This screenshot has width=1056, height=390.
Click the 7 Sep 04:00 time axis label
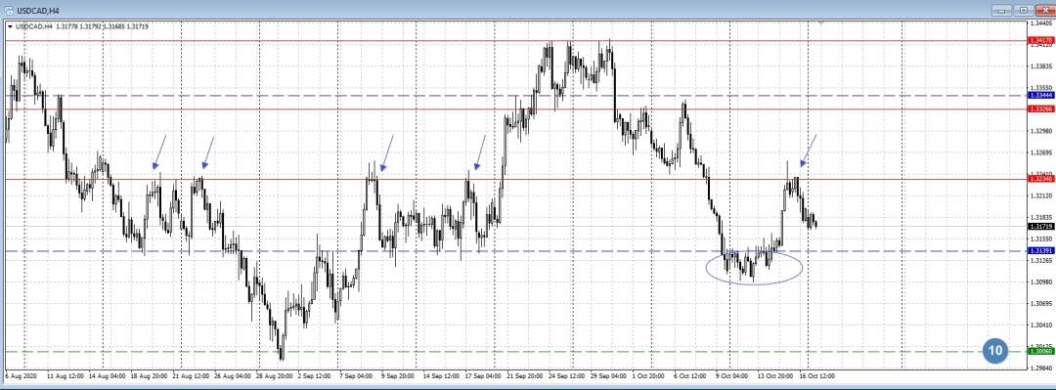(x=356, y=376)
